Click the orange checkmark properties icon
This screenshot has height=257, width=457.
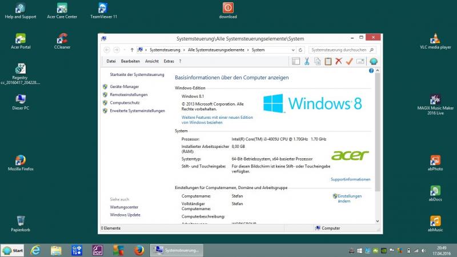point(349,61)
